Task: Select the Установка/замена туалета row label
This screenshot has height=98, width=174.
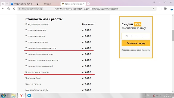Action: click(x=39, y=54)
